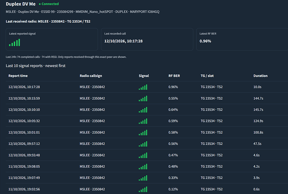288x194 pixels.
Task: Click signal bars icon in the 10:17:28 row
Action: pyautogui.click(x=143, y=87)
